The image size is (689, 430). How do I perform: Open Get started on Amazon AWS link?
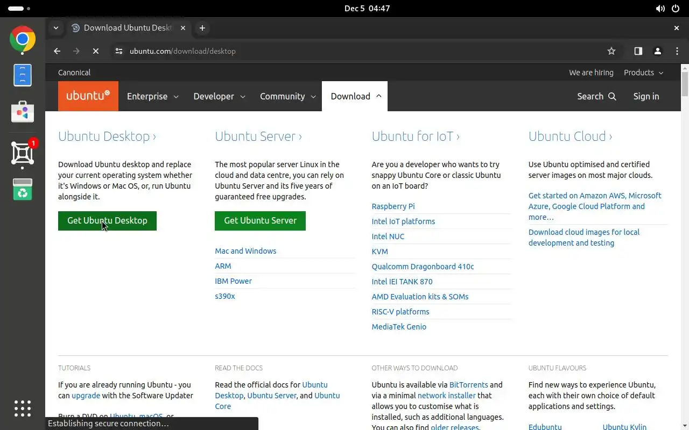pyautogui.click(x=595, y=206)
